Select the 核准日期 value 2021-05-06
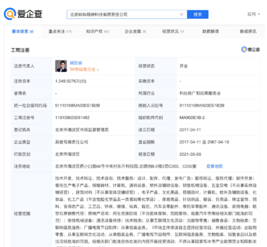Viewport: 267px width, 247px height. pyautogui.click(x=190, y=154)
